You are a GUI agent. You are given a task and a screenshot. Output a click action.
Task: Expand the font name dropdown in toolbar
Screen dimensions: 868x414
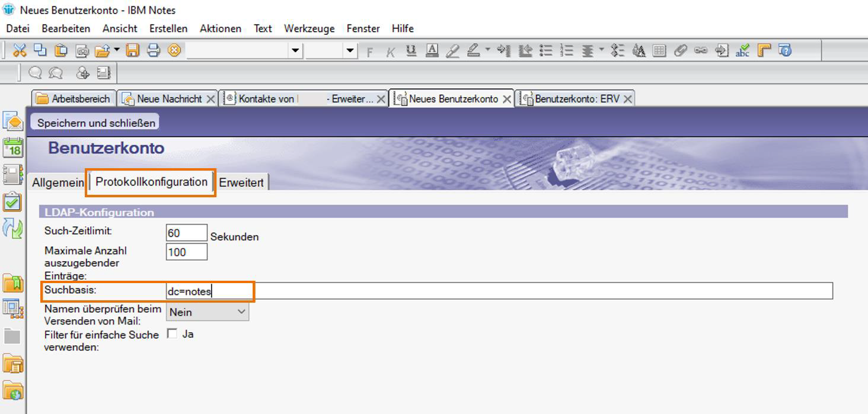coord(295,50)
